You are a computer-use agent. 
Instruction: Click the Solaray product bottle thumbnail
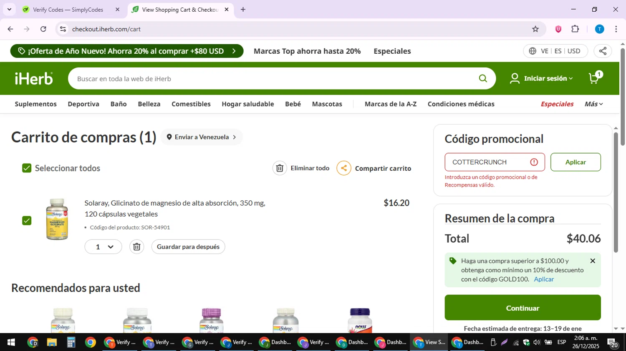(x=57, y=219)
